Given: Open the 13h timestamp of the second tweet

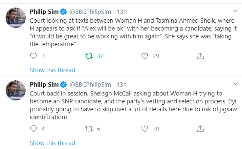Looking at the screenshot, I should pyautogui.click(x=122, y=85).
